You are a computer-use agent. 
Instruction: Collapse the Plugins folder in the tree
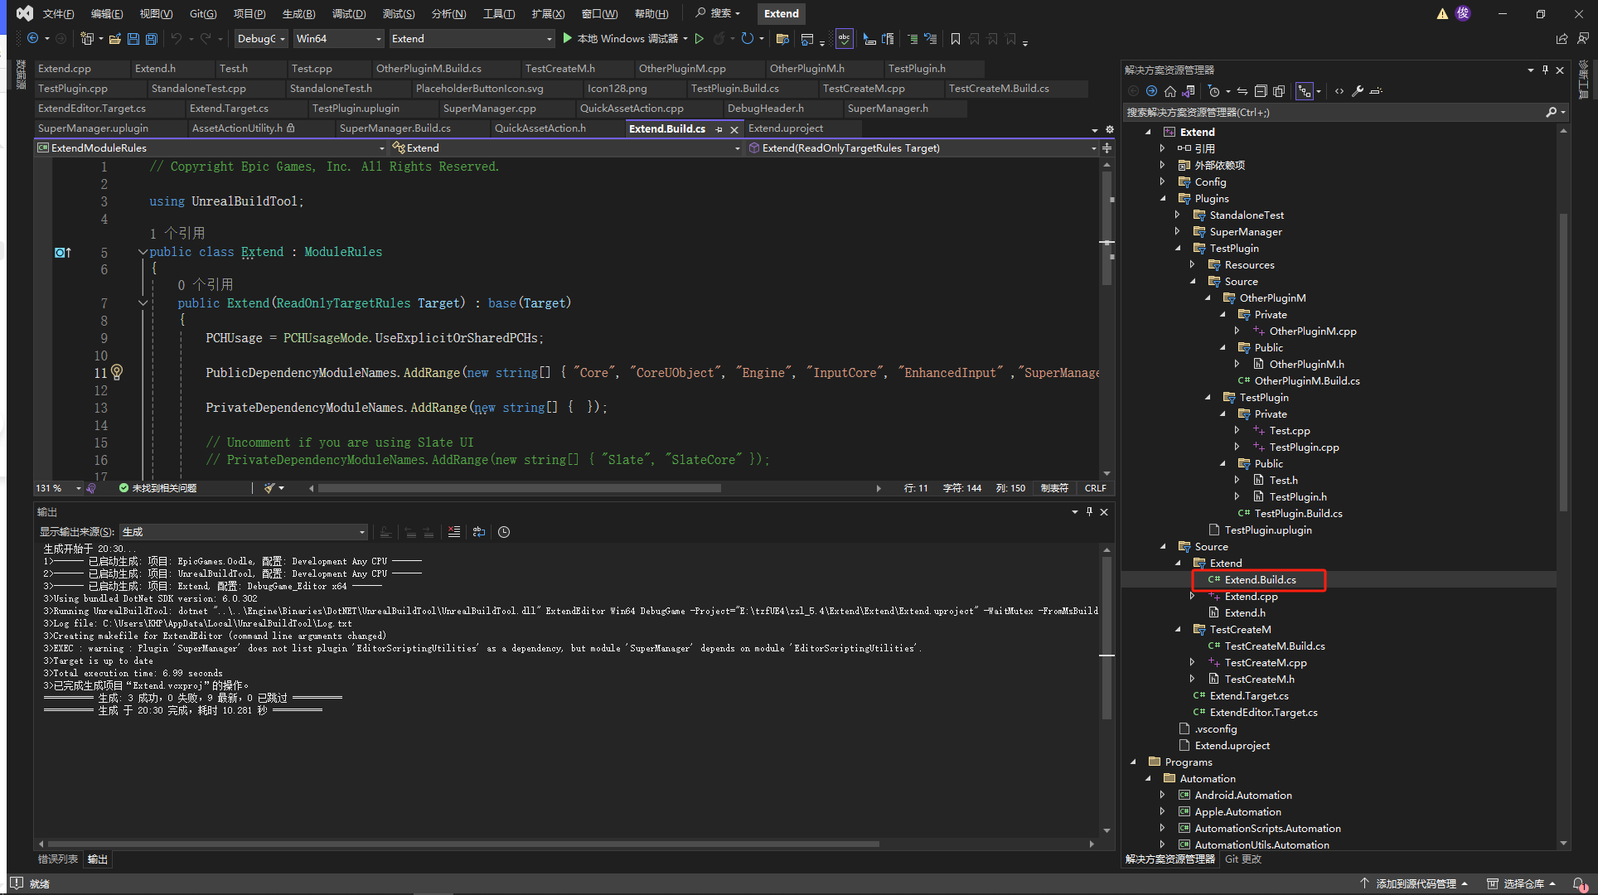(1163, 199)
